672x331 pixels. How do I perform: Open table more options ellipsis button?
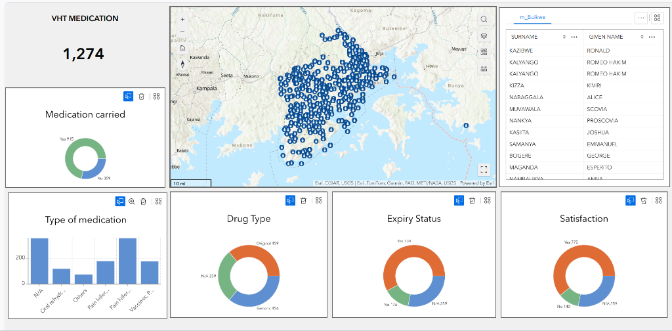[x=641, y=18]
